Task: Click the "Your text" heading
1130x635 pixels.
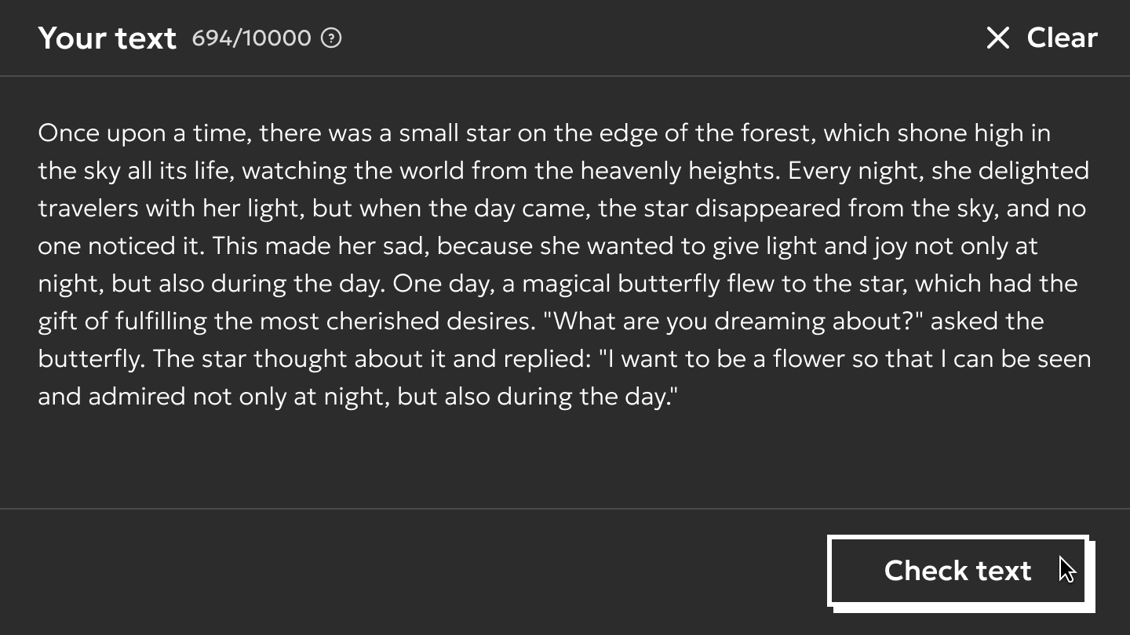Action: point(107,38)
